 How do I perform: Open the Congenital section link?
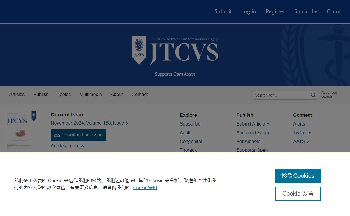click(x=191, y=142)
